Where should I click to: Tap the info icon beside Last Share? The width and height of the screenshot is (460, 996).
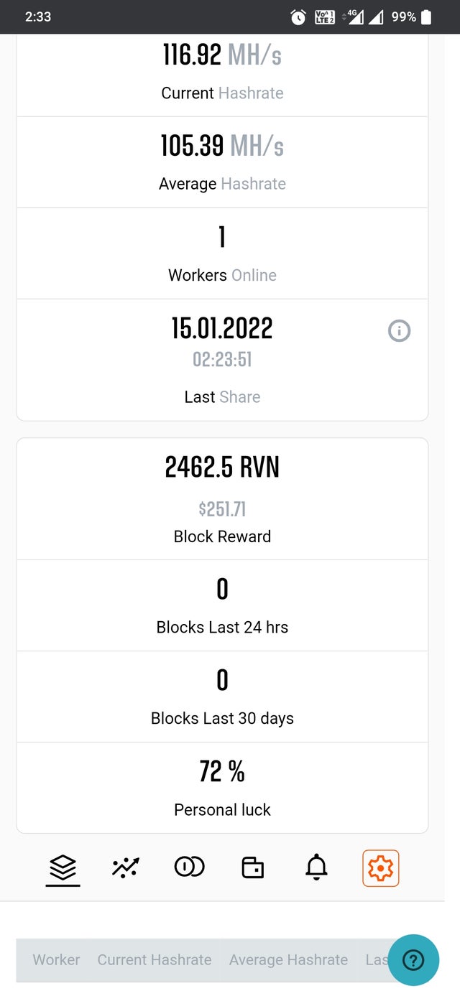pyautogui.click(x=399, y=331)
